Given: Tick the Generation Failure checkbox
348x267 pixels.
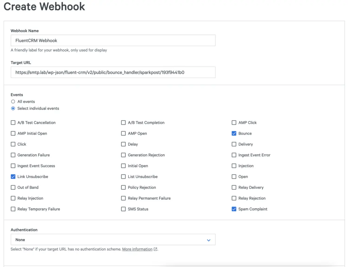Looking at the screenshot, I should click(13, 155).
